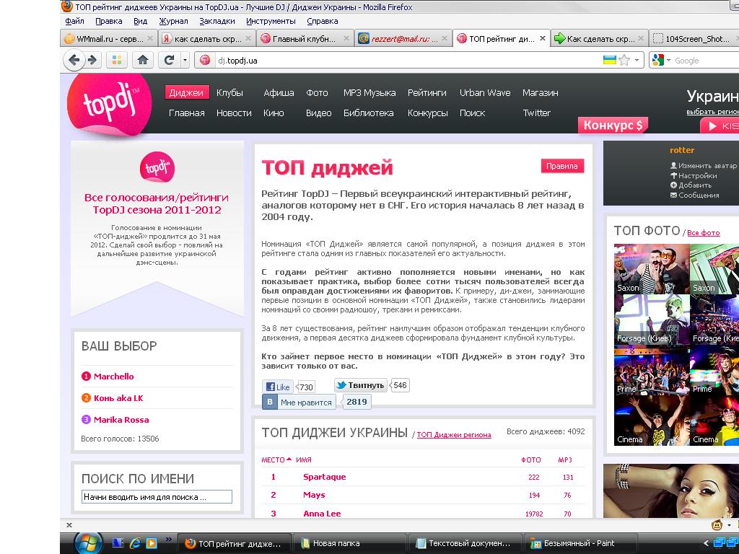
Task: Open the Home page button
Action: click(142, 61)
